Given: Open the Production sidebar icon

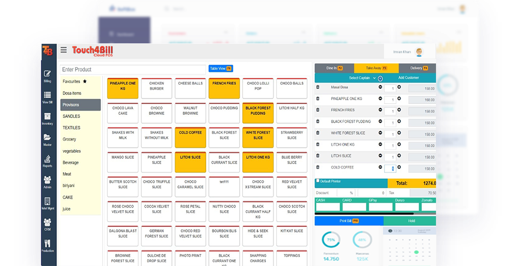Looking at the screenshot, I should pyautogui.click(x=48, y=246).
